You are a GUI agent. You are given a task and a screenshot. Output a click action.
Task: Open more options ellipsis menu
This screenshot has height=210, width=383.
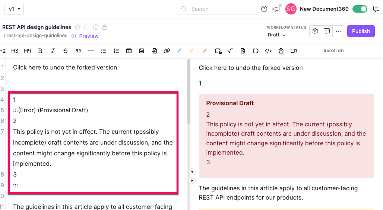click(338, 31)
